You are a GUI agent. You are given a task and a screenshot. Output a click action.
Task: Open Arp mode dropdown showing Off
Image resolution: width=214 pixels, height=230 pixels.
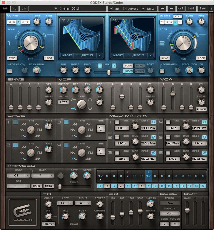click(x=19, y=175)
